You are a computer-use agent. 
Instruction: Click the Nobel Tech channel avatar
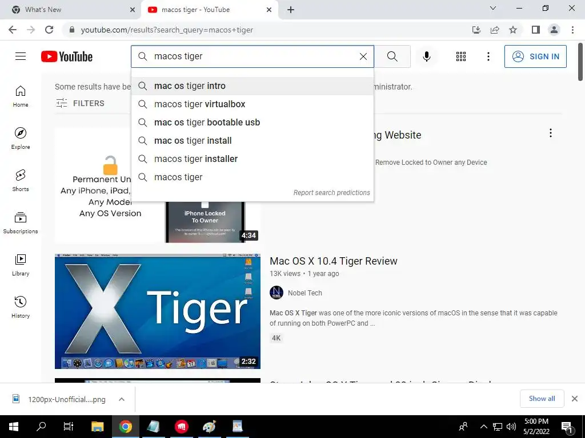click(277, 293)
